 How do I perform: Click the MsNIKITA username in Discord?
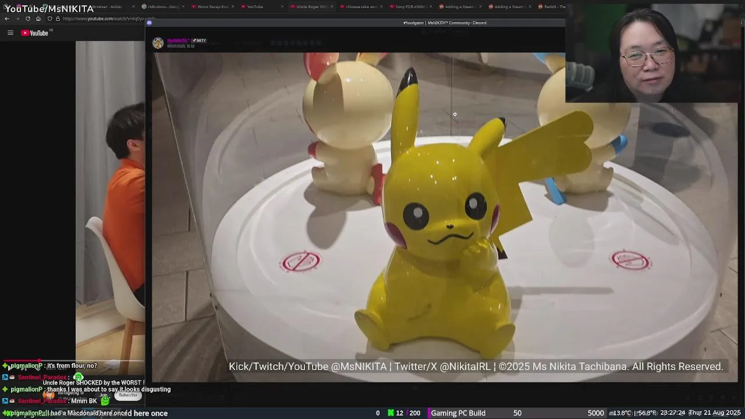tap(178, 41)
